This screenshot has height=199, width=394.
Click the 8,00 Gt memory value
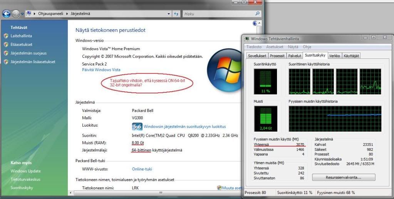[138, 143]
